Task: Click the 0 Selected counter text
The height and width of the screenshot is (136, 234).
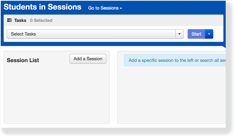Action: (x=41, y=20)
